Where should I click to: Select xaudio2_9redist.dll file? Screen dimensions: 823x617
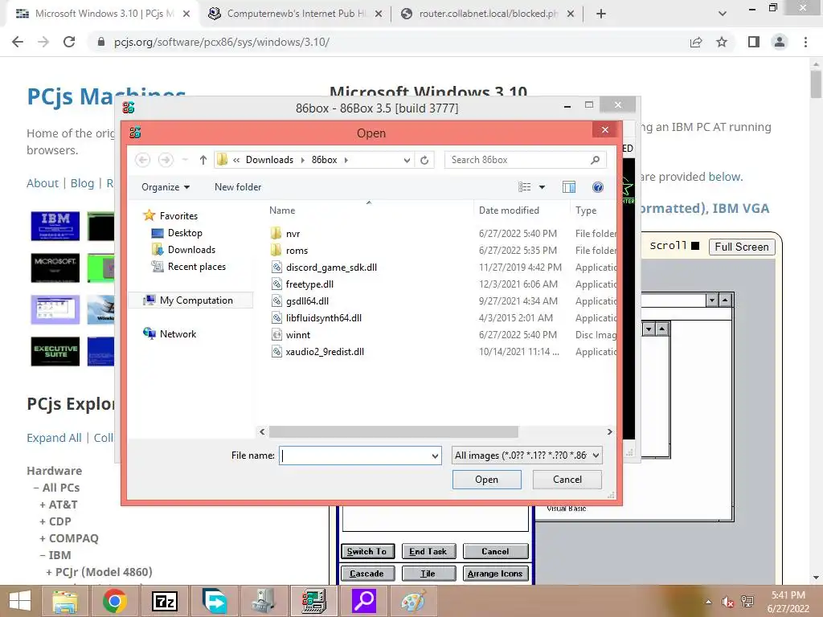[325, 352]
